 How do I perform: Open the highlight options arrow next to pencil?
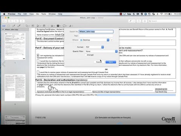coord(134,21)
